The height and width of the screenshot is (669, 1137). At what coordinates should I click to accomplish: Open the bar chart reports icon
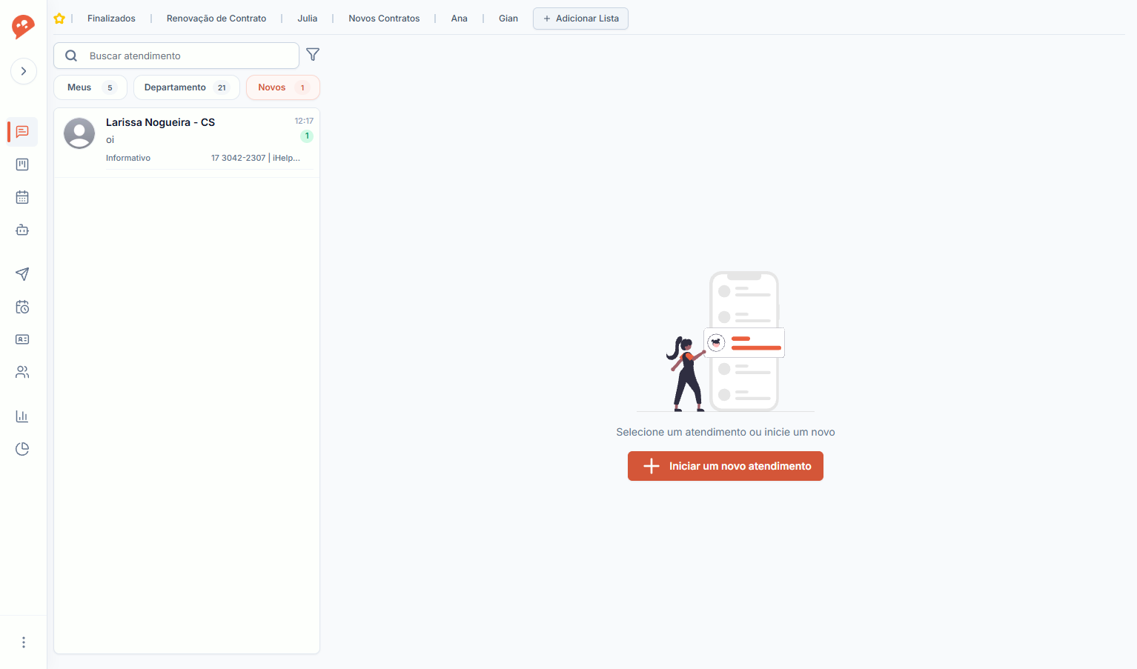click(x=22, y=416)
